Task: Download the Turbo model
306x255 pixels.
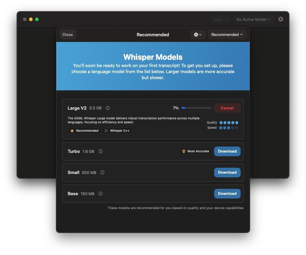Action: [227, 151]
